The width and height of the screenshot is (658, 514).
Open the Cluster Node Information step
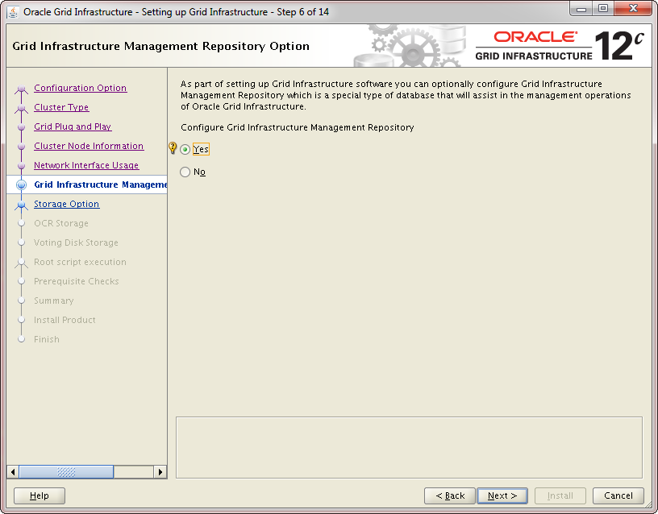(89, 147)
